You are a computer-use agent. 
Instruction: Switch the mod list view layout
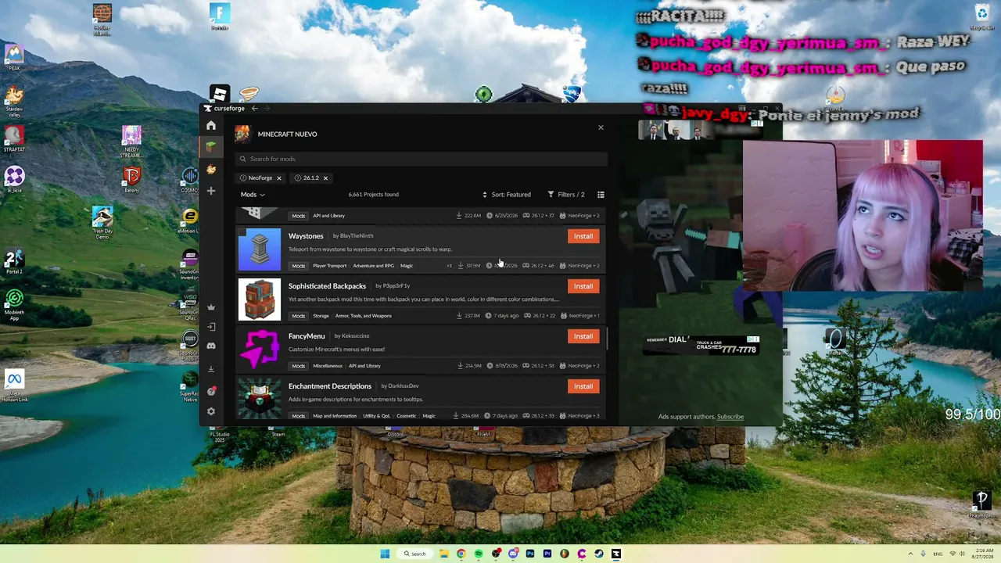[x=601, y=195]
